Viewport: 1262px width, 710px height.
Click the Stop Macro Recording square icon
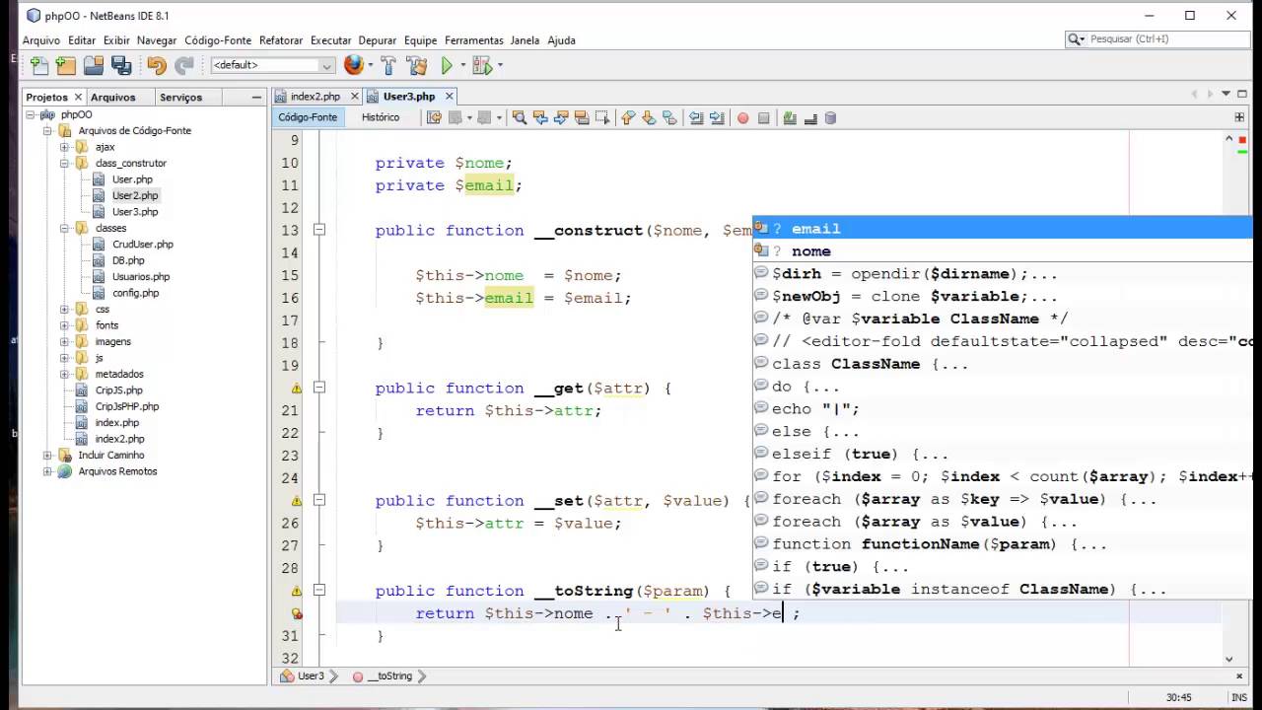[763, 117]
